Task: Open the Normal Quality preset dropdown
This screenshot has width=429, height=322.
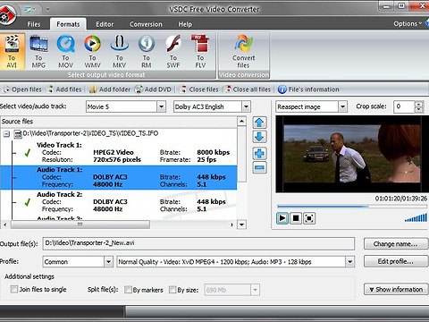Action: (349, 262)
